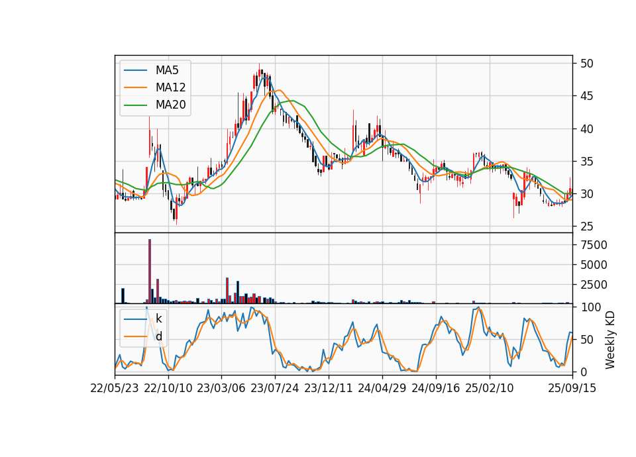Screen dimensions: 636x457
Task: Click the 25/02/10 date tick label
Action: (489, 388)
